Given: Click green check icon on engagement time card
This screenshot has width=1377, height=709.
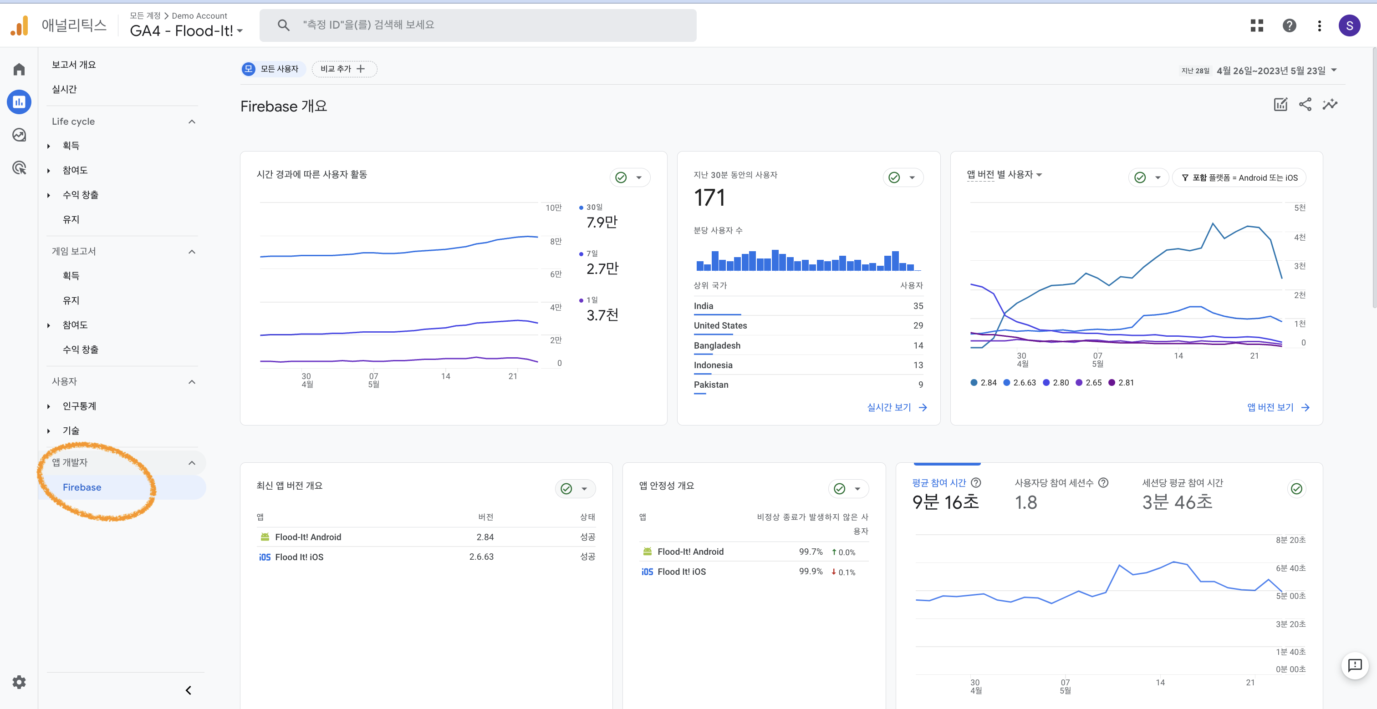Looking at the screenshot, I should pos(1296,488).
